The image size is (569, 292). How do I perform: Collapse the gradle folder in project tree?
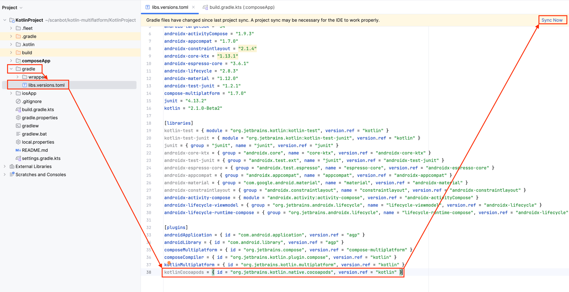(x=11, y=69)
